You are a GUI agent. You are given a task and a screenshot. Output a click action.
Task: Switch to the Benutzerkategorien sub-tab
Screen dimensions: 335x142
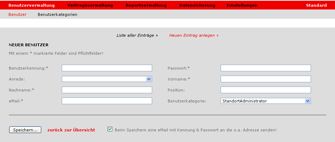[x=58, y=14]
